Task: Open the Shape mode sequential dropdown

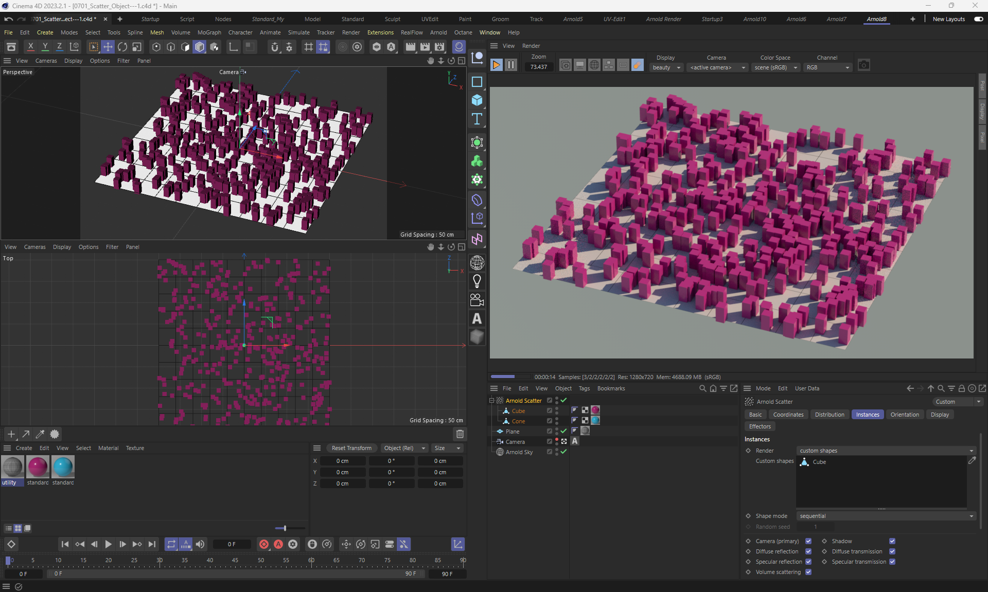Action: point(886,516)
